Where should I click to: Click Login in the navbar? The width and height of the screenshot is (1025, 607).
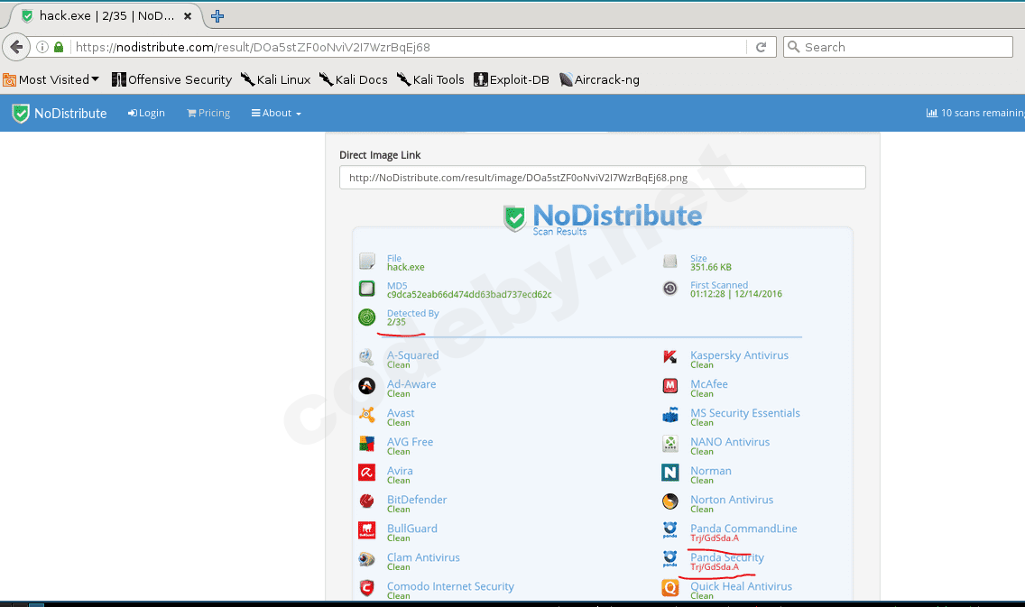(x=146, y=113)
